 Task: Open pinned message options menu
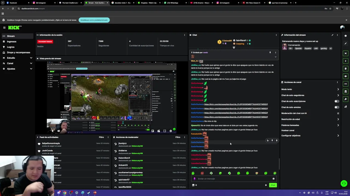[x=275, y=53]
